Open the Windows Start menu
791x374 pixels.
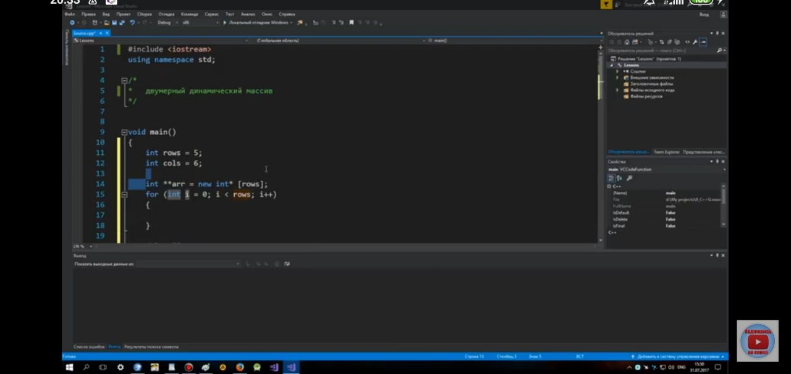click(70, 367)
